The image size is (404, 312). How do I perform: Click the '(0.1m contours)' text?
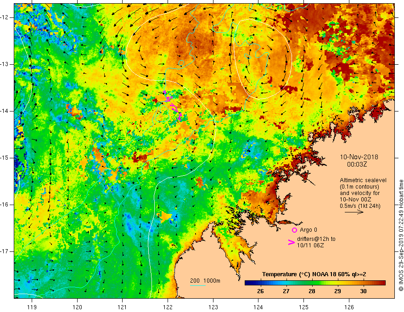tap(359, 187)
